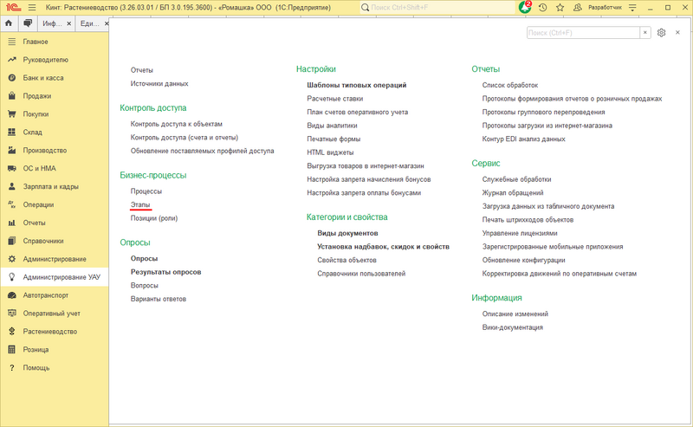Click the Разработчик user icon
Viewport: 693px width, 427px height.
point(577,8)
